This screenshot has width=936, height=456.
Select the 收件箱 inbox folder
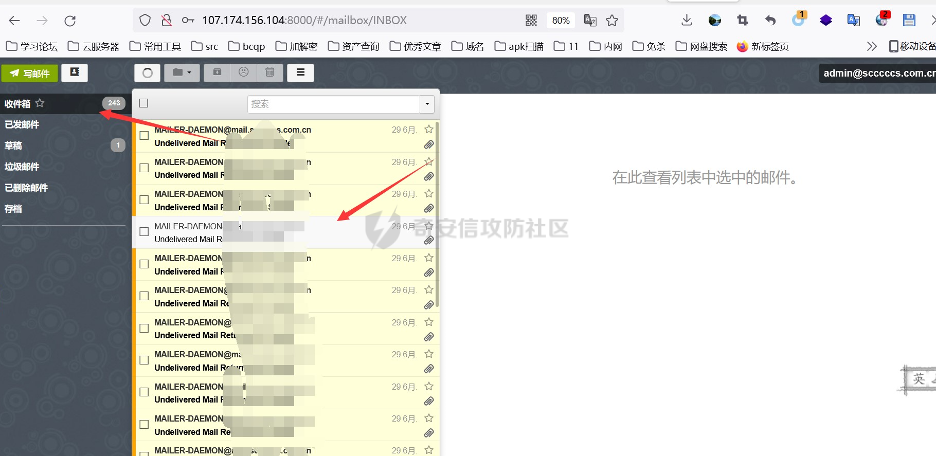pos(63,103)
